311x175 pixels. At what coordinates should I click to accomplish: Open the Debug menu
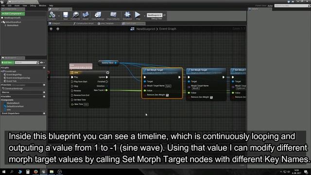(x=33, y=6)
